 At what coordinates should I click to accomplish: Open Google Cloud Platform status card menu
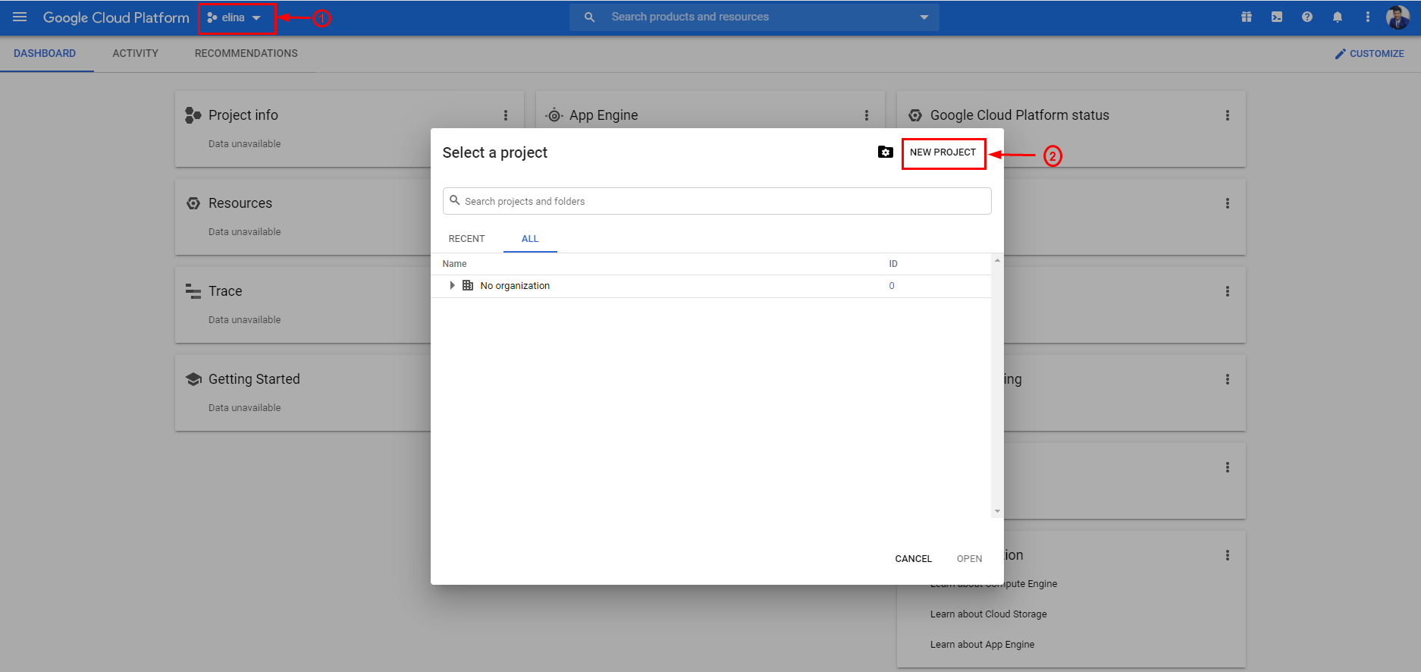1228,115
